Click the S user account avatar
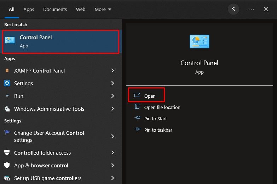Image resolution: width=277 pixels, height=184 pixels. (x=233, y=9)
